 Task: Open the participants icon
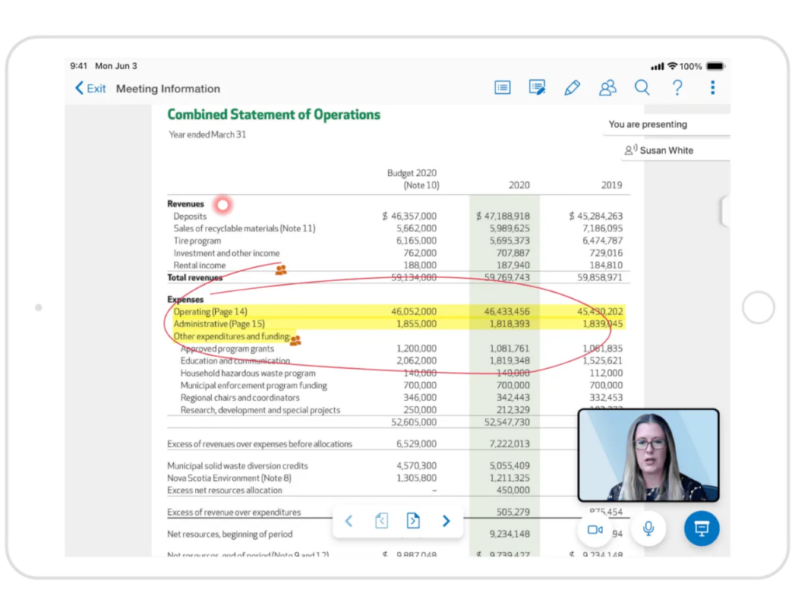607,88
